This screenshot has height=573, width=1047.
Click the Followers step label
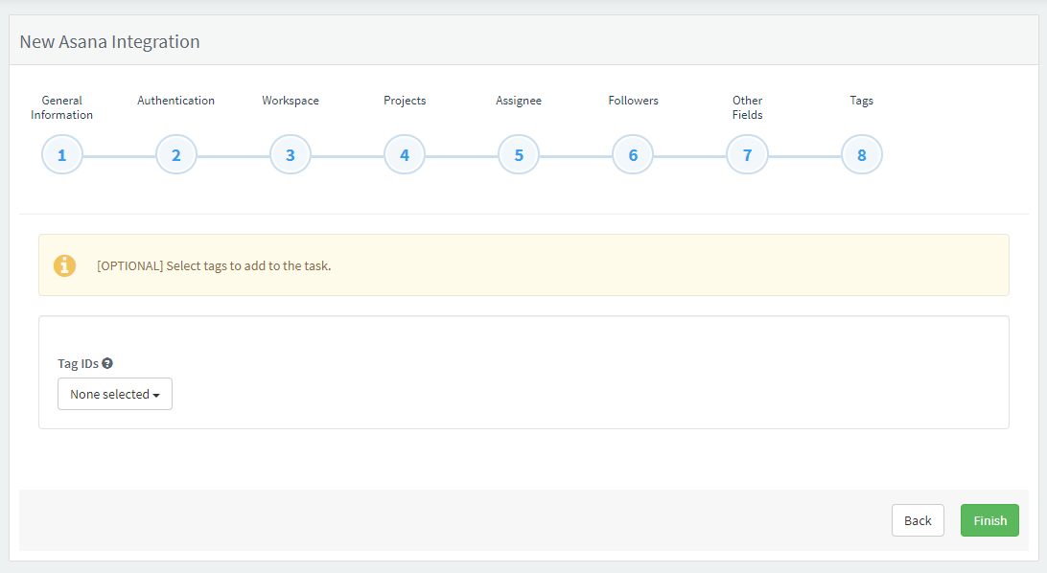tap(633, 101)
